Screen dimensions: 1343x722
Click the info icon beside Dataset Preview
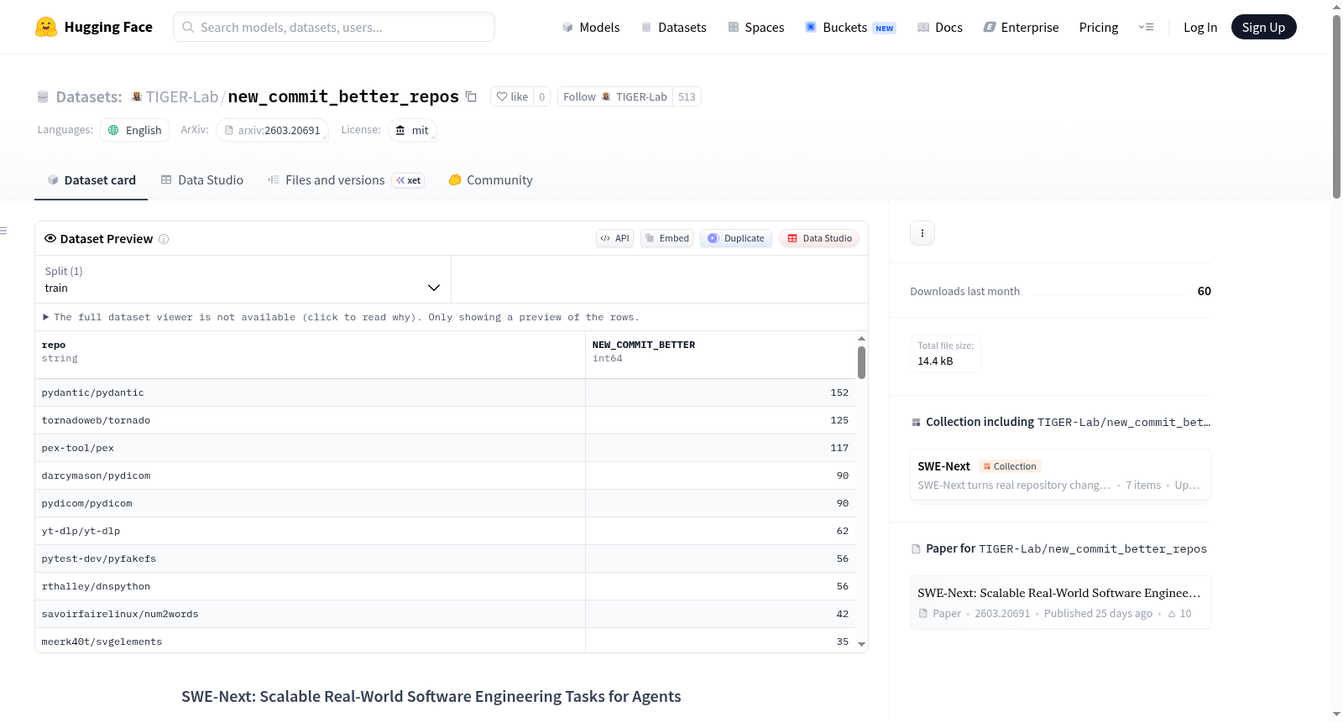click(x=164, y=239)
